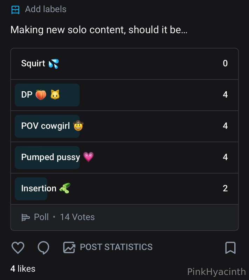Click the PinkHyacinth watermark
This screenshot has width=249, height=280.
click(x=216, y=272)
